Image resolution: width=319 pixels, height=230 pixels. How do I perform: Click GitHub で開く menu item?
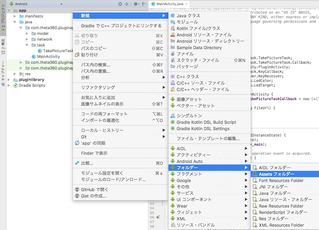pos(94,189)
